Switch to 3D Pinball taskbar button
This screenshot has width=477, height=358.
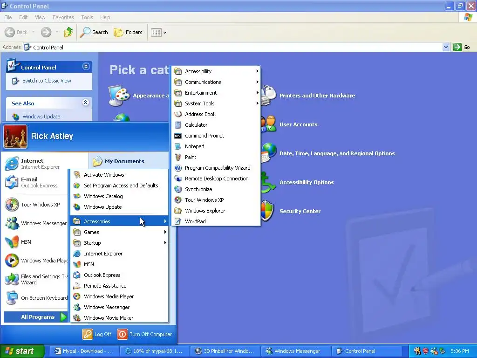pos(225,351)
